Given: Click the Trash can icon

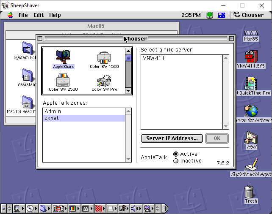Looking at the screenshot, I should [249, 192].
